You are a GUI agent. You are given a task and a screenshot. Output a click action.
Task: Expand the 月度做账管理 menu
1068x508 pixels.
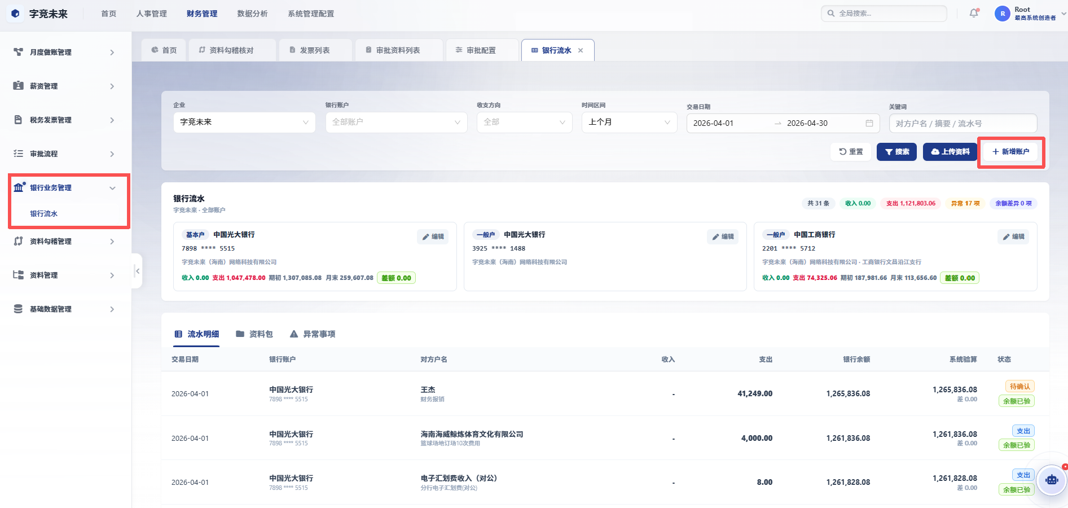[112, 52]
